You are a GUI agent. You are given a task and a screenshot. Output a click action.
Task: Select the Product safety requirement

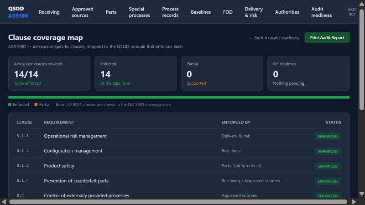coord(59,166)
